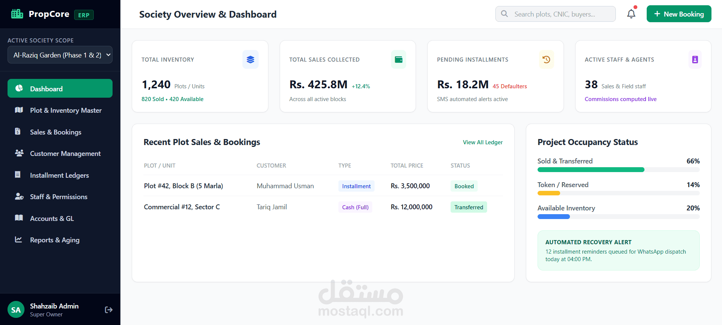
Task: Click the Token / Reserved progress bar
Action: click(x=618, y=193)
